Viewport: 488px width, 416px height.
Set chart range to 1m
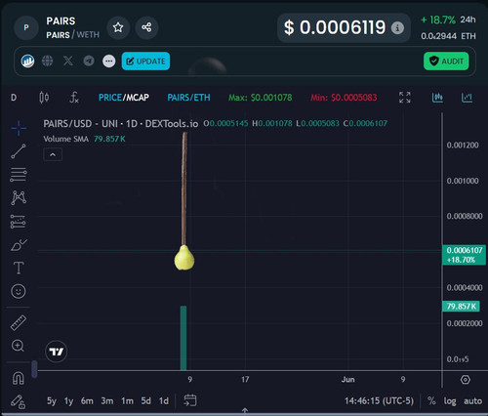(x=127, y=400)
